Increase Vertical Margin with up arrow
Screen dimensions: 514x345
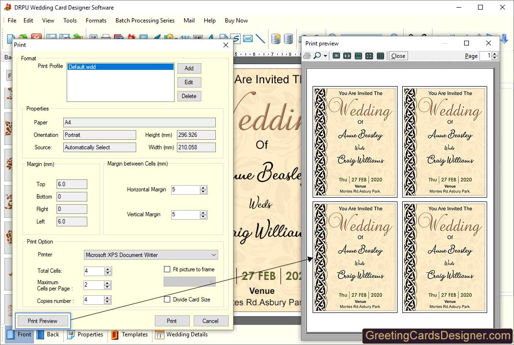(x=204, y=212)
